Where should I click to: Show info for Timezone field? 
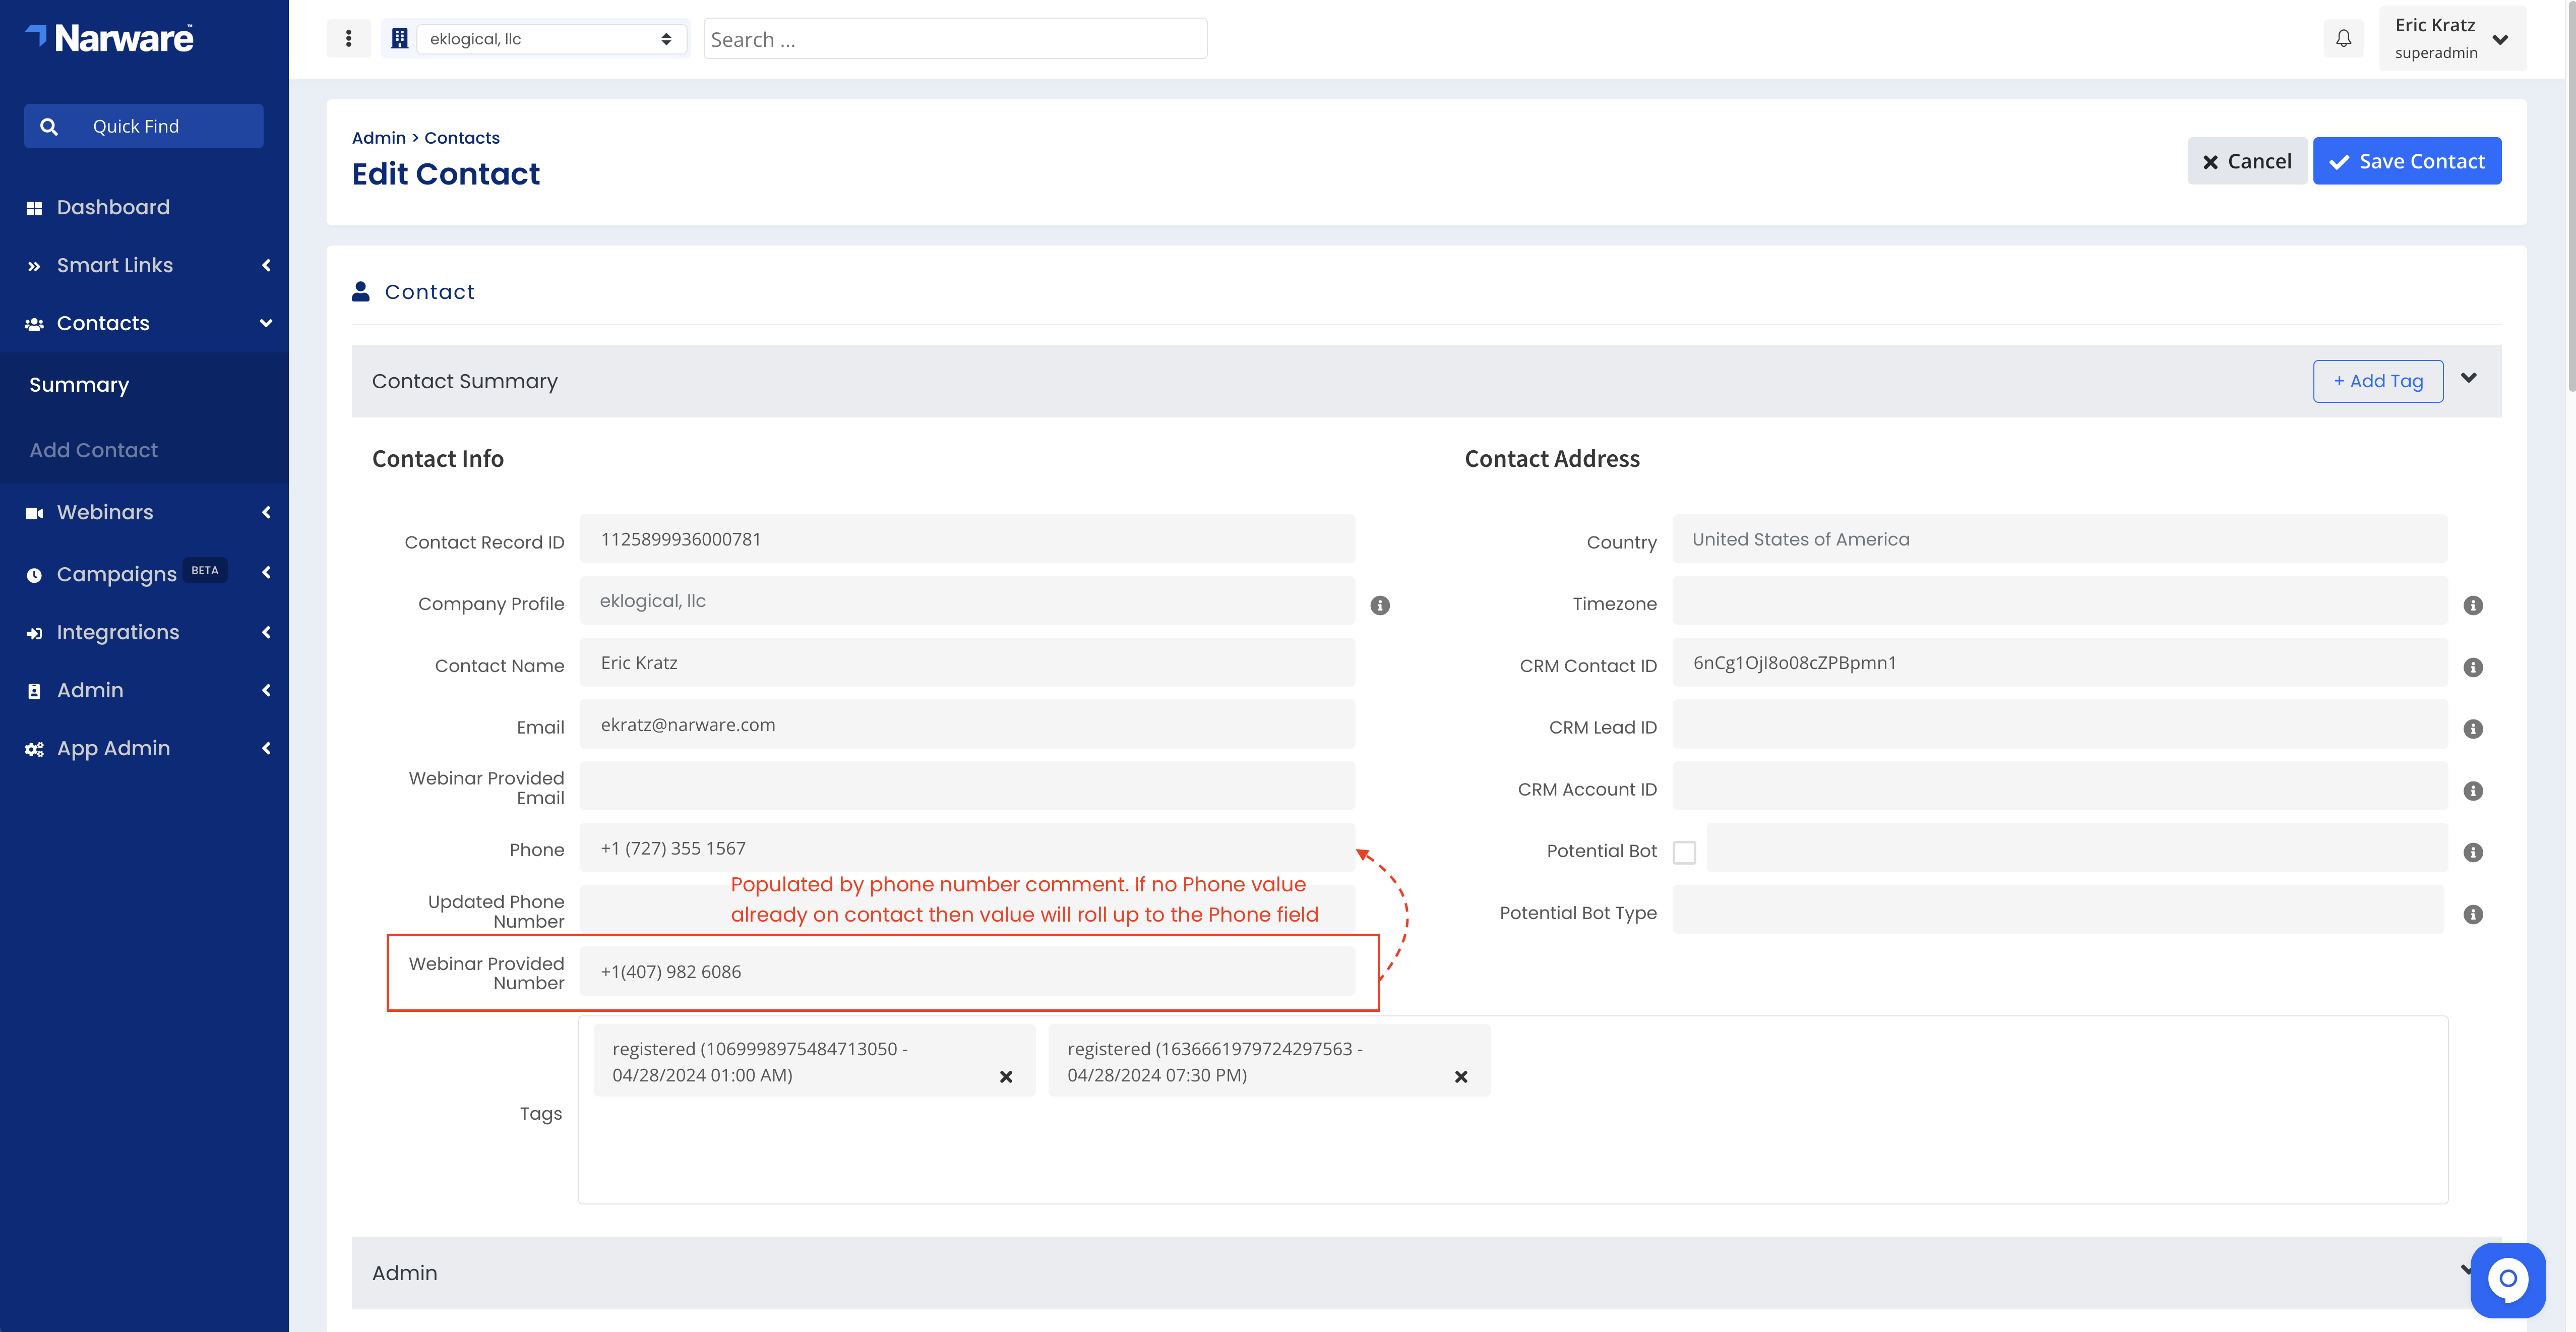(x=2473, y=605)
